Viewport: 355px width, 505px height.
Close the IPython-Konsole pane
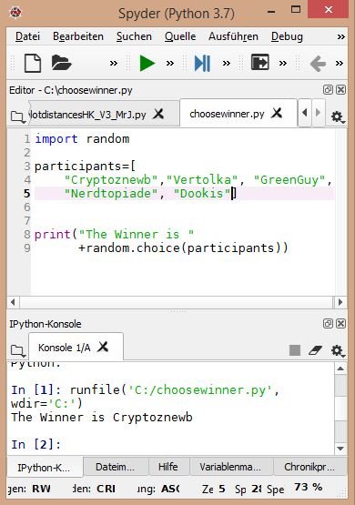tap(340, 323)
